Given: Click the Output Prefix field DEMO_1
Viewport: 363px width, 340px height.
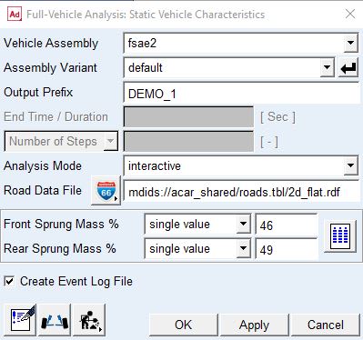Looking at the screenshot, I should (x=242, y=94).
